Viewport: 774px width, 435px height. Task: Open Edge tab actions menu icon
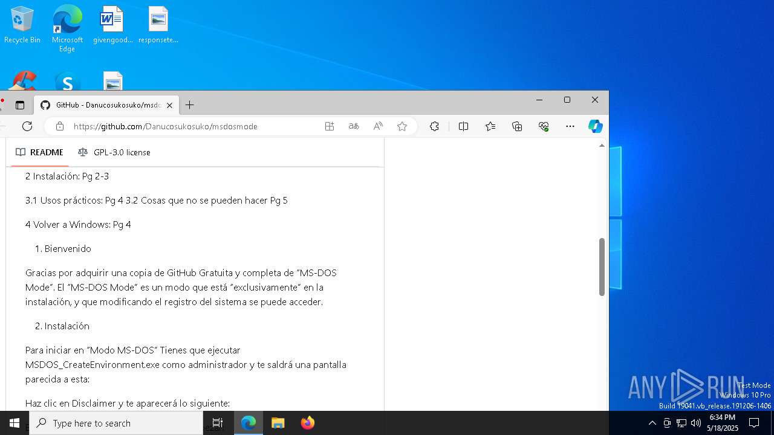[20, 105]
